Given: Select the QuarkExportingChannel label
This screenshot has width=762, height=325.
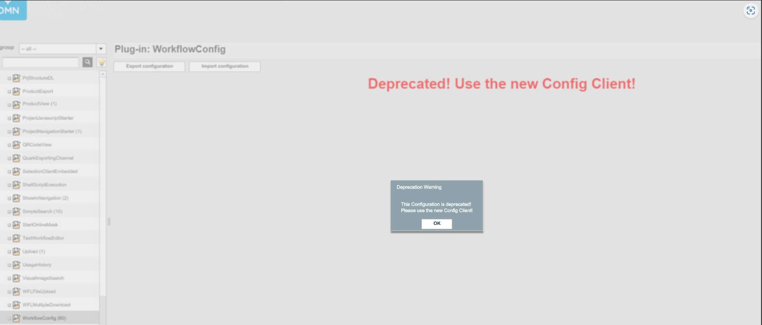Looking at the screenshot, I should (48, 158).
